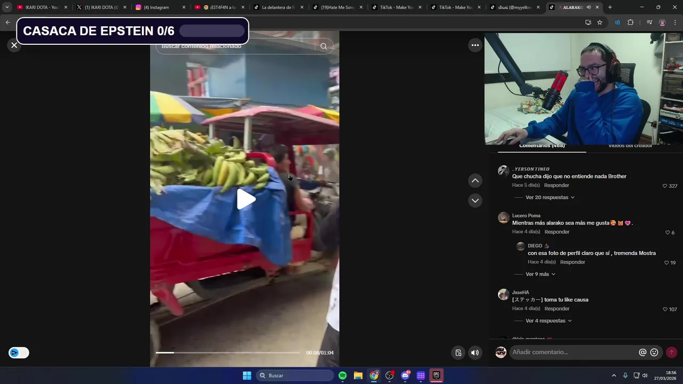This screenshot has width=683, height=384.
Task: Like the JxseHA comment with 107 likes
Action: [x=665, y=309]
